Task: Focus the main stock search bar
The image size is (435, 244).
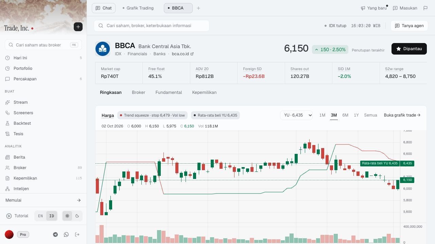Action: point(152,26)
